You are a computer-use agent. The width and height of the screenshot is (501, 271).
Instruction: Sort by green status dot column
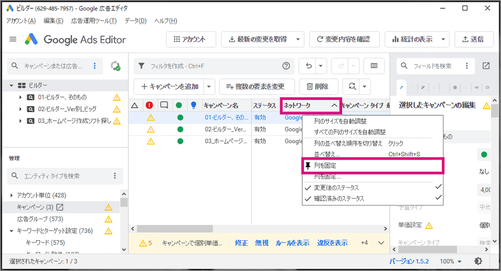(x=179, y=105)
